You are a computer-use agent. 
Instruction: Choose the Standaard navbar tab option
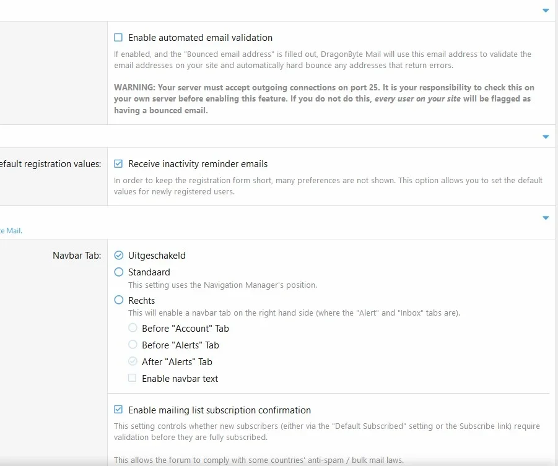click(118, 272)
